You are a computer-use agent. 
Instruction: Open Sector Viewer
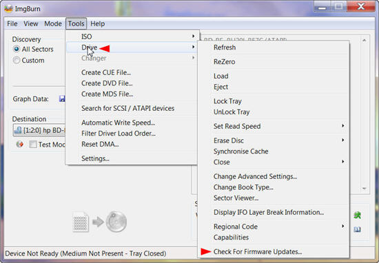point(274,198)
